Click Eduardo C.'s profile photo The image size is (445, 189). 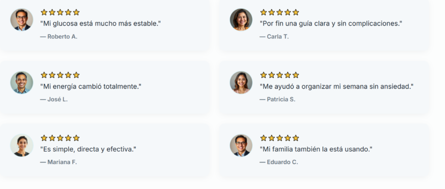pos(241,145)
